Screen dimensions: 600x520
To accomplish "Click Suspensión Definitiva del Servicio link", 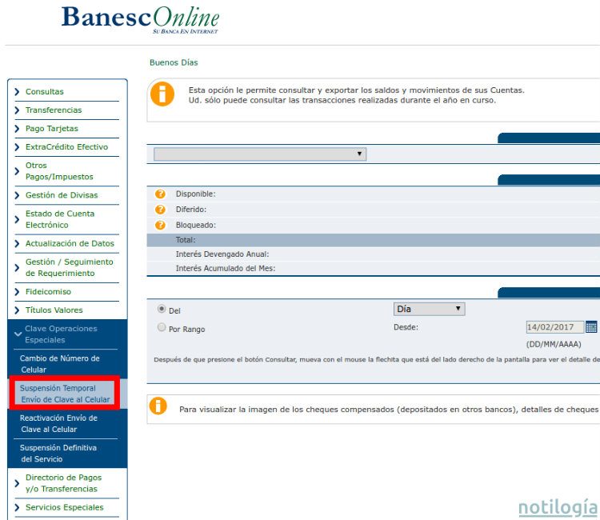I will tap(58, 454).
